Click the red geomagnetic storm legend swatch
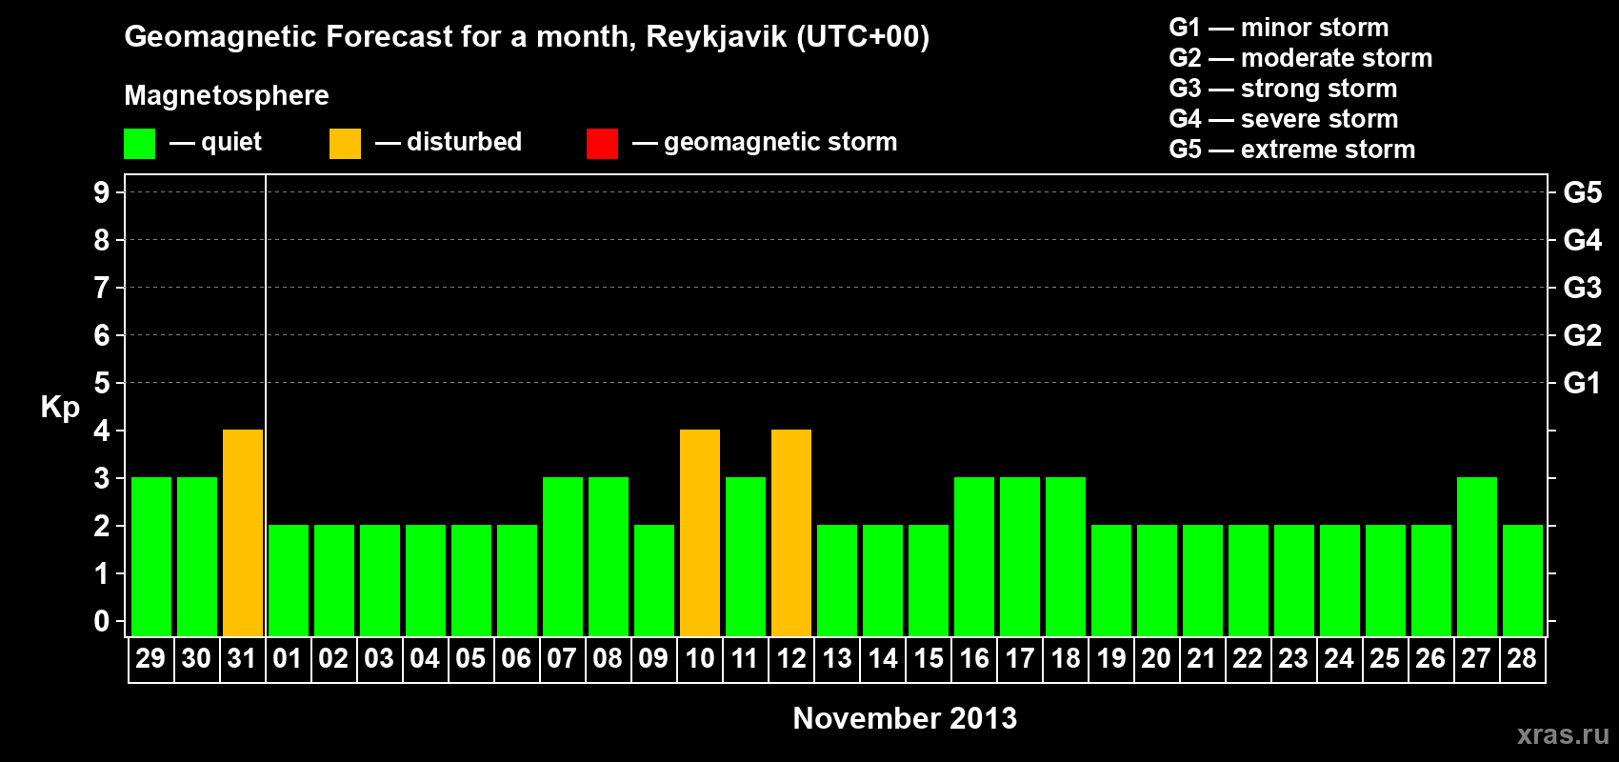1619x762 pixels. pos(602,144)
